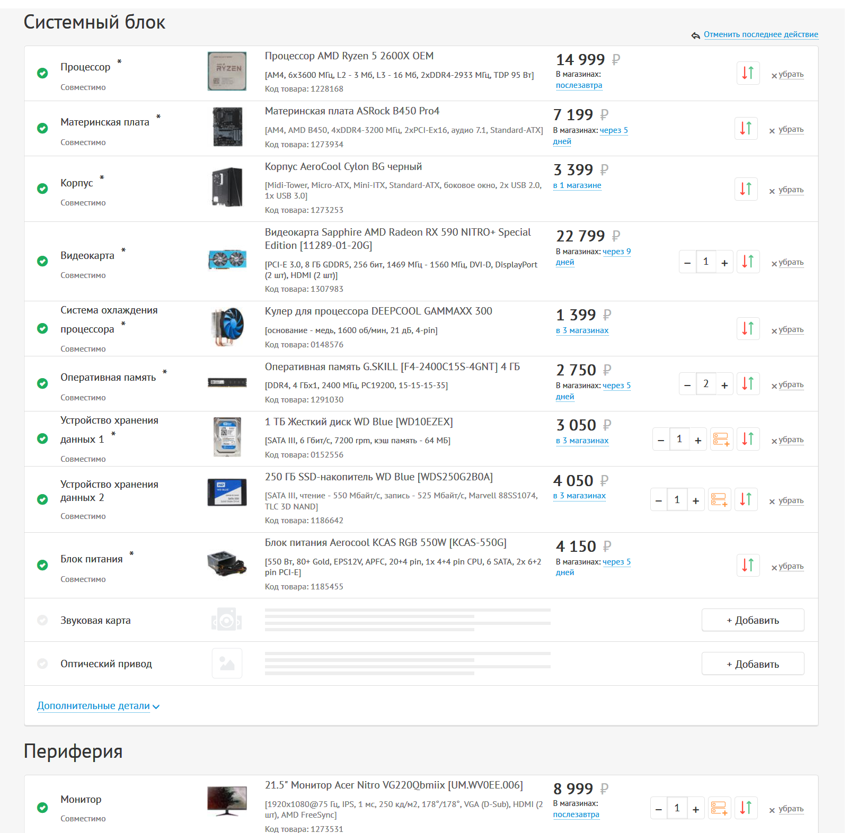Click the Монитор quantity field

coord(677,808)
